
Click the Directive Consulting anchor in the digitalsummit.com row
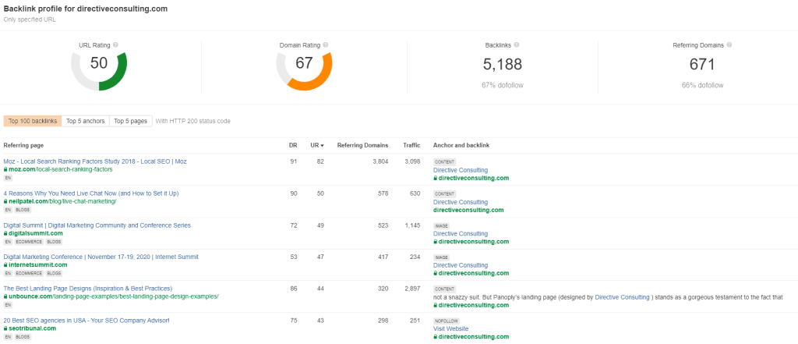tap(461, 234)
